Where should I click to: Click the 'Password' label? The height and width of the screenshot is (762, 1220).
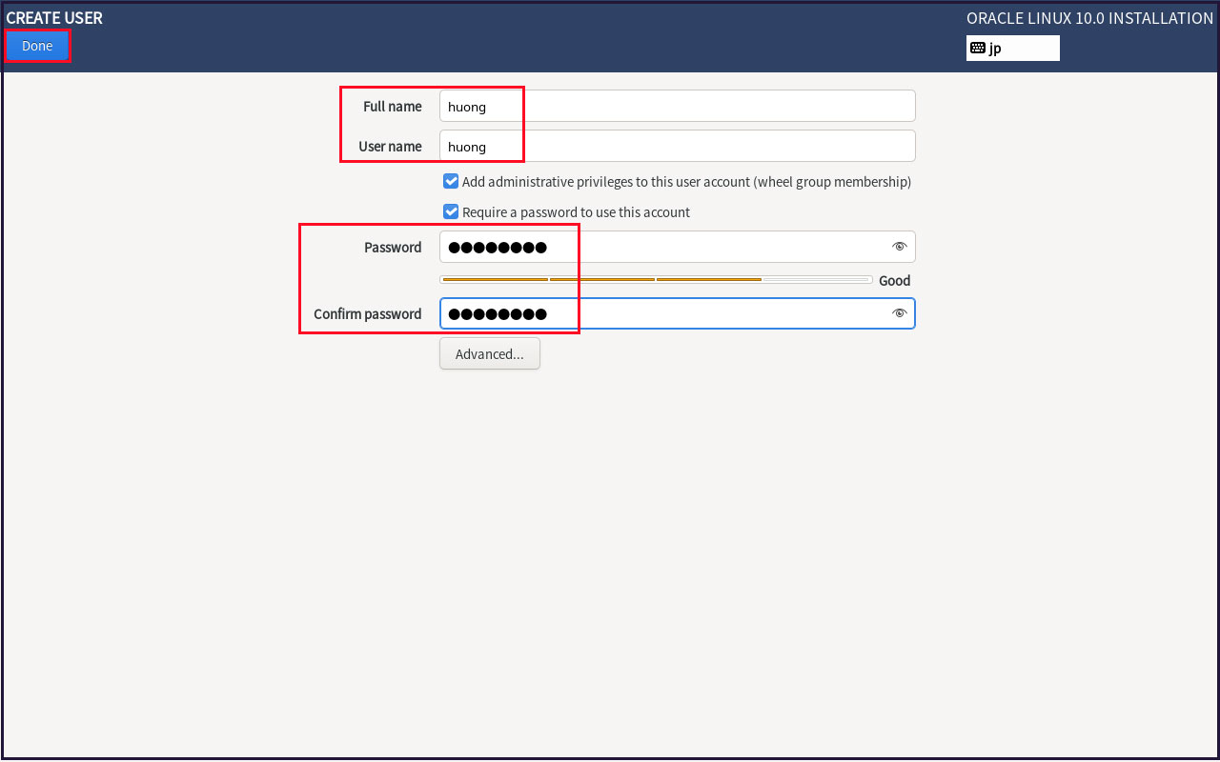tap(393, 248)
